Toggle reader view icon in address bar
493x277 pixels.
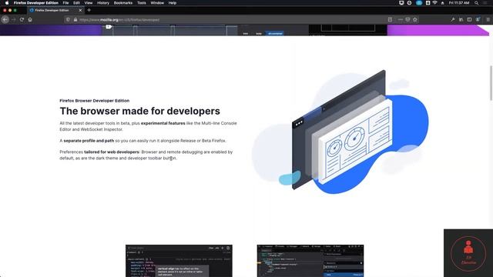point(390,19)
